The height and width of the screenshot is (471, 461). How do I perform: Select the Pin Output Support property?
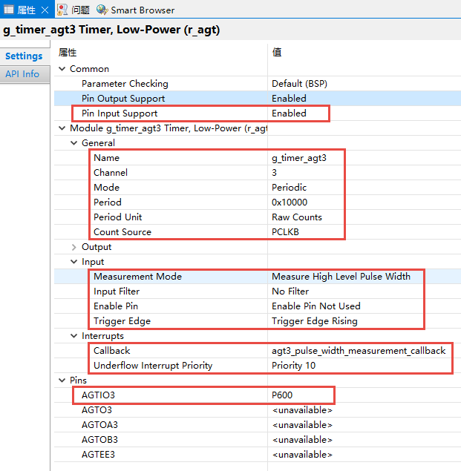(123, 99)
